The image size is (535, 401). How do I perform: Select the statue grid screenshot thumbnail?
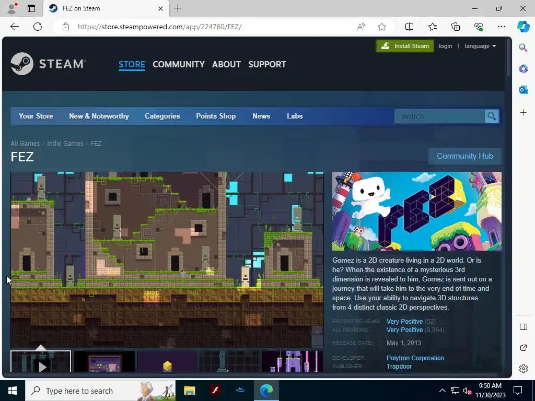(x=230, y=361)
